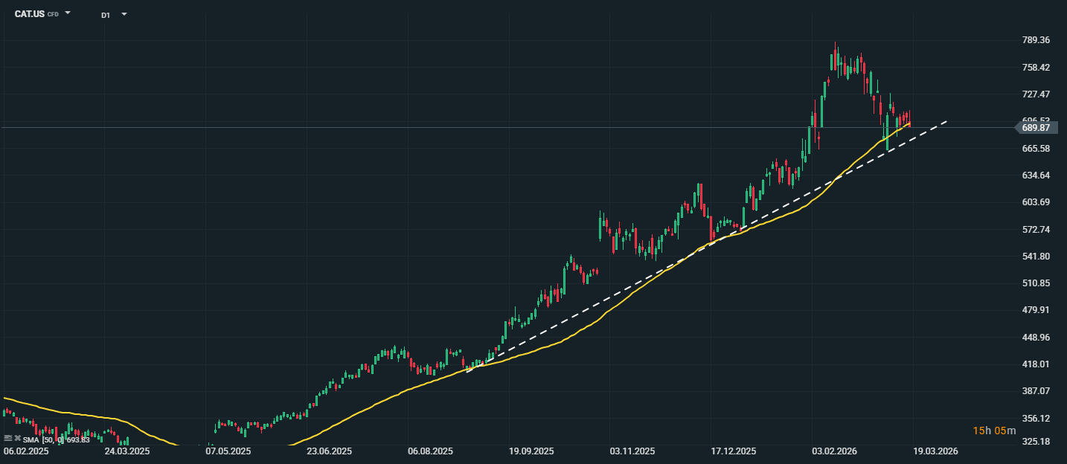Click the 541.80 price level label
1067x464 pixels.
tap(1036, 257)
